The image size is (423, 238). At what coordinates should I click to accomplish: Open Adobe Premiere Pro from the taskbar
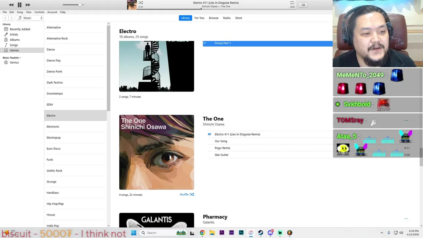click(222, 233)
